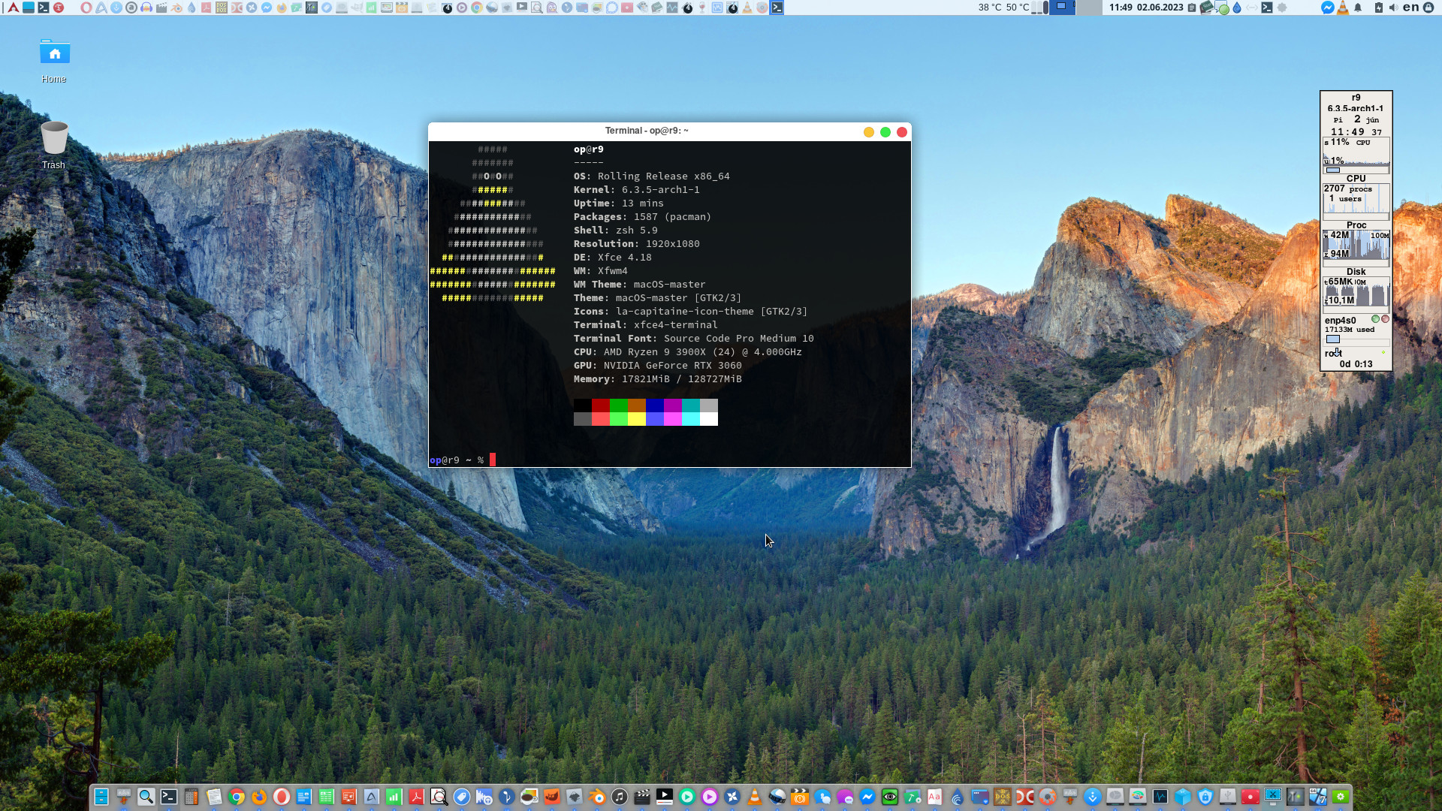Open the green eye icon in the dock
1442x811 pixels.
(x=890, y=797)
